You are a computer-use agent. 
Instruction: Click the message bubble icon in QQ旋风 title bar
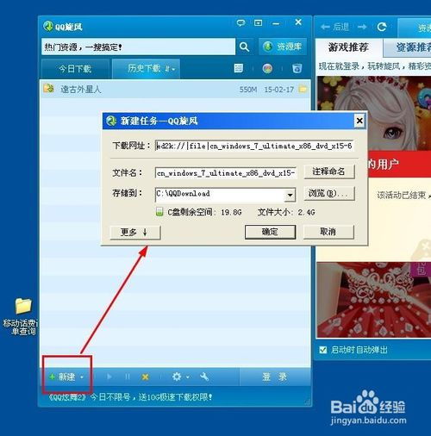(240, 22)
